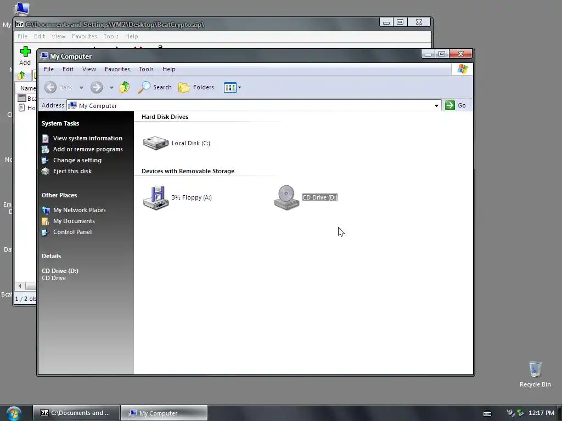Open My Network Places link
562x421 pixels.
tap(80, 210)
